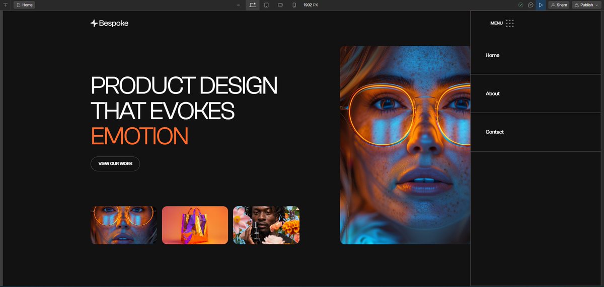Viewport: 604px width, 287px height.
Task: Click the VIEW OUR WORK button
Action: tap(115, 164)
